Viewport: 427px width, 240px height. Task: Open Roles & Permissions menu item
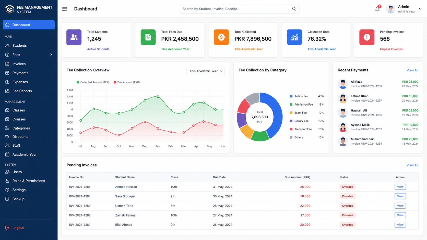click(29, 181)
